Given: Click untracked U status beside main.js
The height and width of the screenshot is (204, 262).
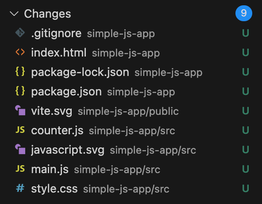Looking at the screenshot, I should pos(246,169).
